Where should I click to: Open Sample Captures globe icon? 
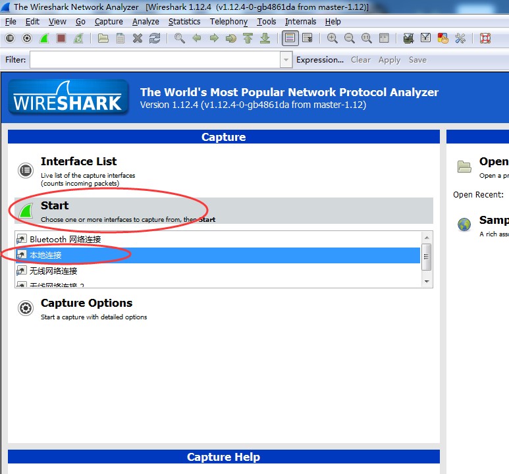[x=464, y=224]
